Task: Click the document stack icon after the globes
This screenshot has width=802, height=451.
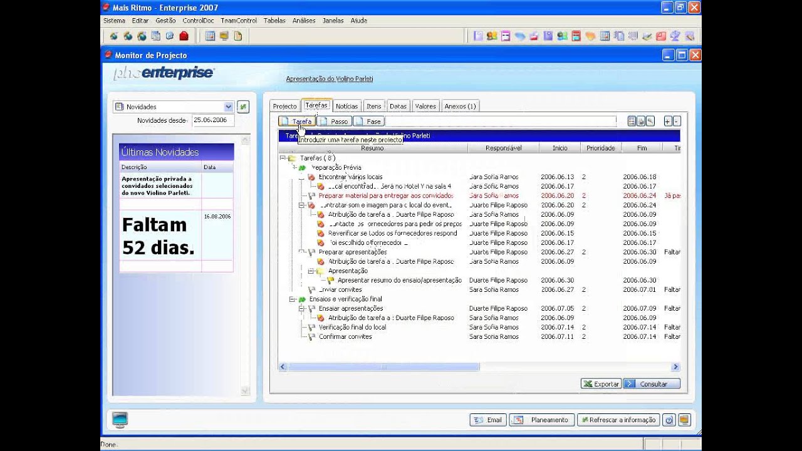Action: 156,36
